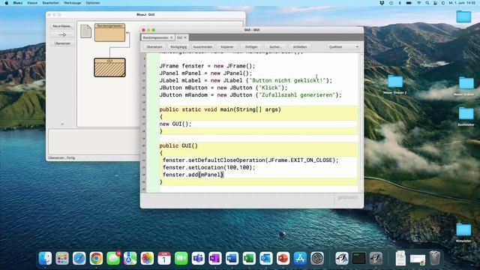Open the Quelltext view dropdown
Screen dimensions: 480x270
click(x=343, y=46)
